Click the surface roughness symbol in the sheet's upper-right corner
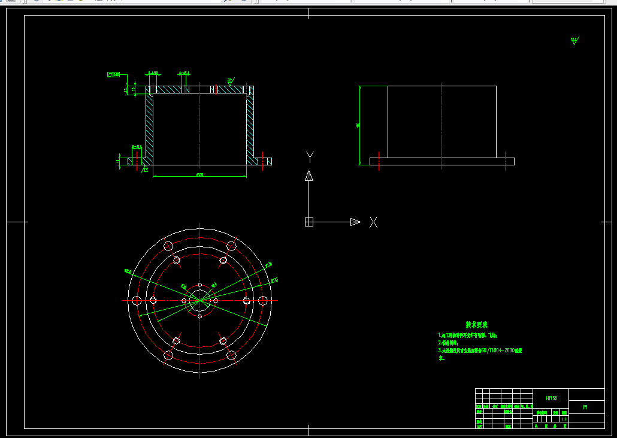Viewport: 617px width, 438px height. 574,41
